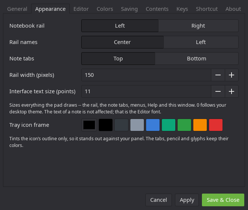Image resolution: width=248 pixels, height=210 pixels.
Task: Switch to the Contents tab
Action: (x=157, y=9)
